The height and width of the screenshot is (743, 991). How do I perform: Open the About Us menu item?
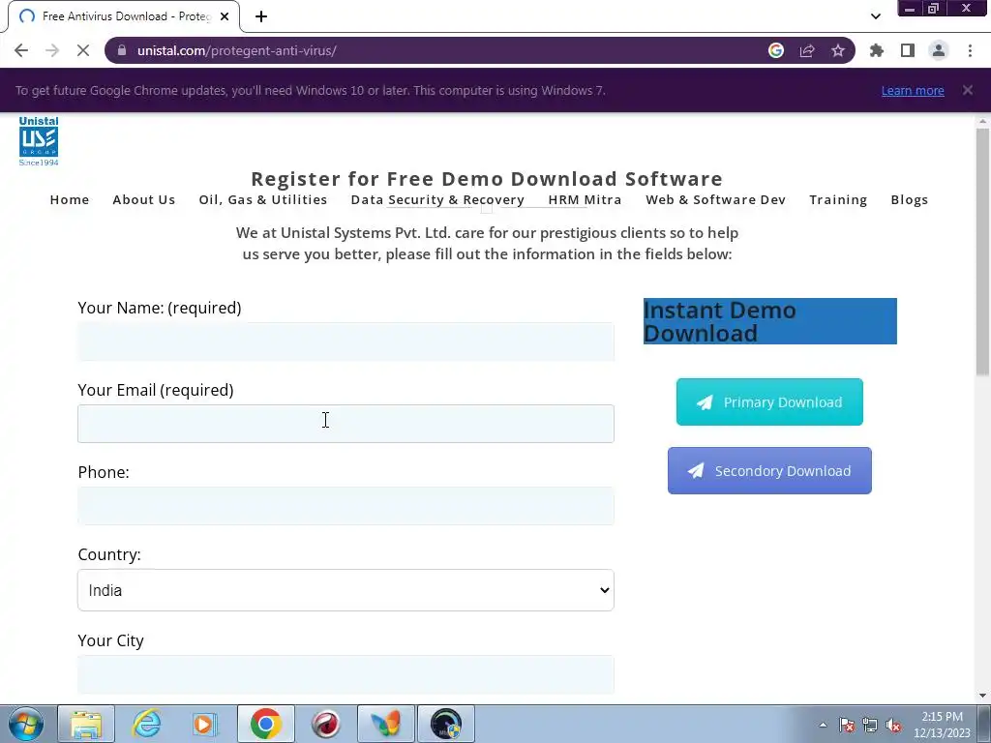(x=144, y=199)
